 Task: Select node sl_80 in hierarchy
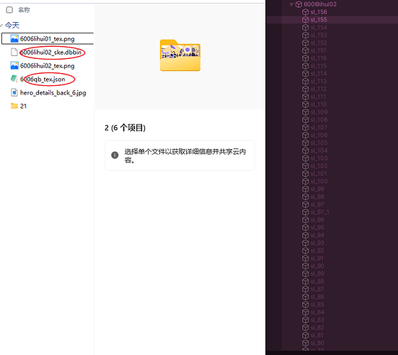(317, 342)
